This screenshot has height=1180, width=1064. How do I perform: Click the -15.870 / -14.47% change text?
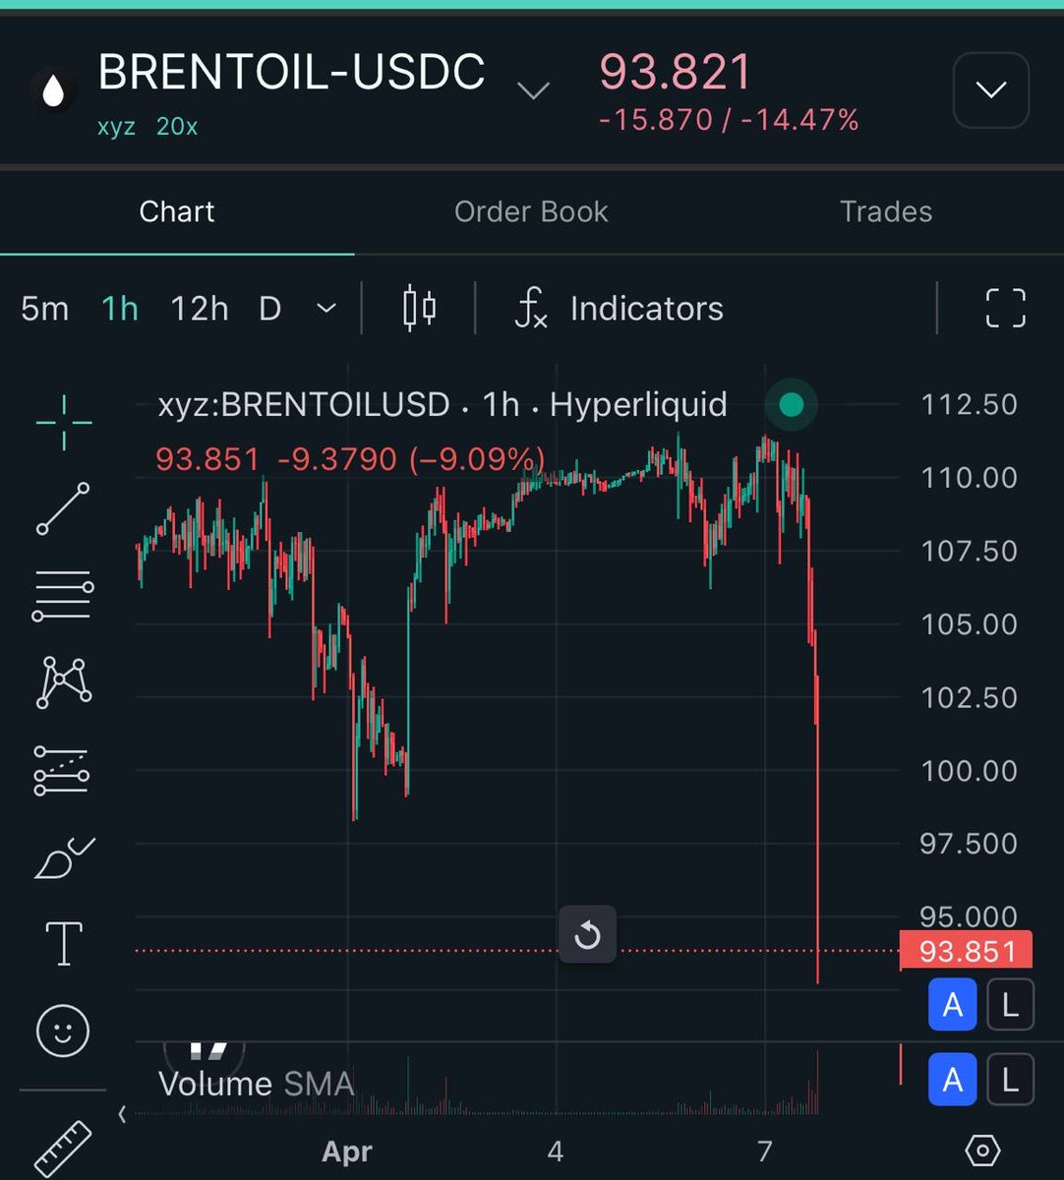pos(729,120)
